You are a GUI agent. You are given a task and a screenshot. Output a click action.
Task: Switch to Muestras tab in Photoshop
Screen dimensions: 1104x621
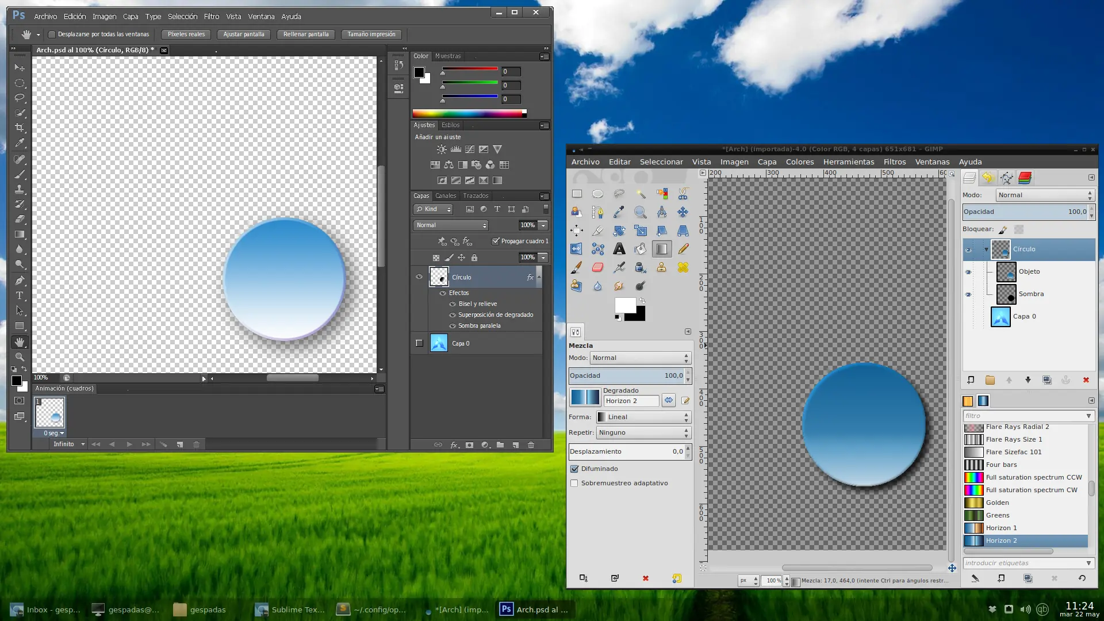point(448,56)
